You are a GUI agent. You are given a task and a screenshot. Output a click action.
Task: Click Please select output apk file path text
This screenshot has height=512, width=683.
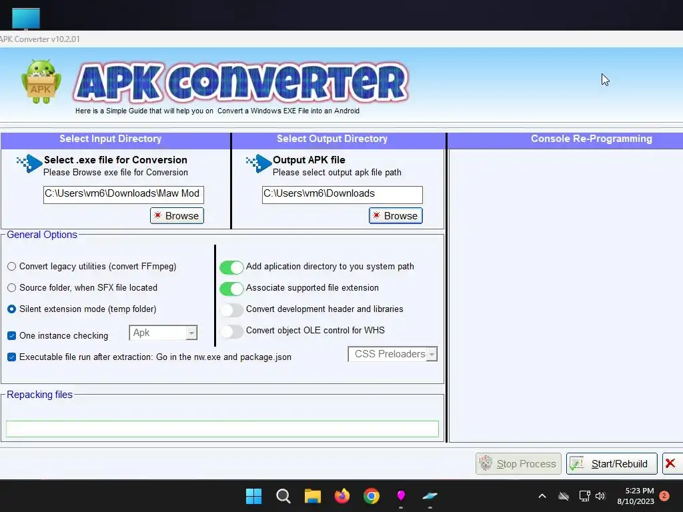(x=337, y=173)
